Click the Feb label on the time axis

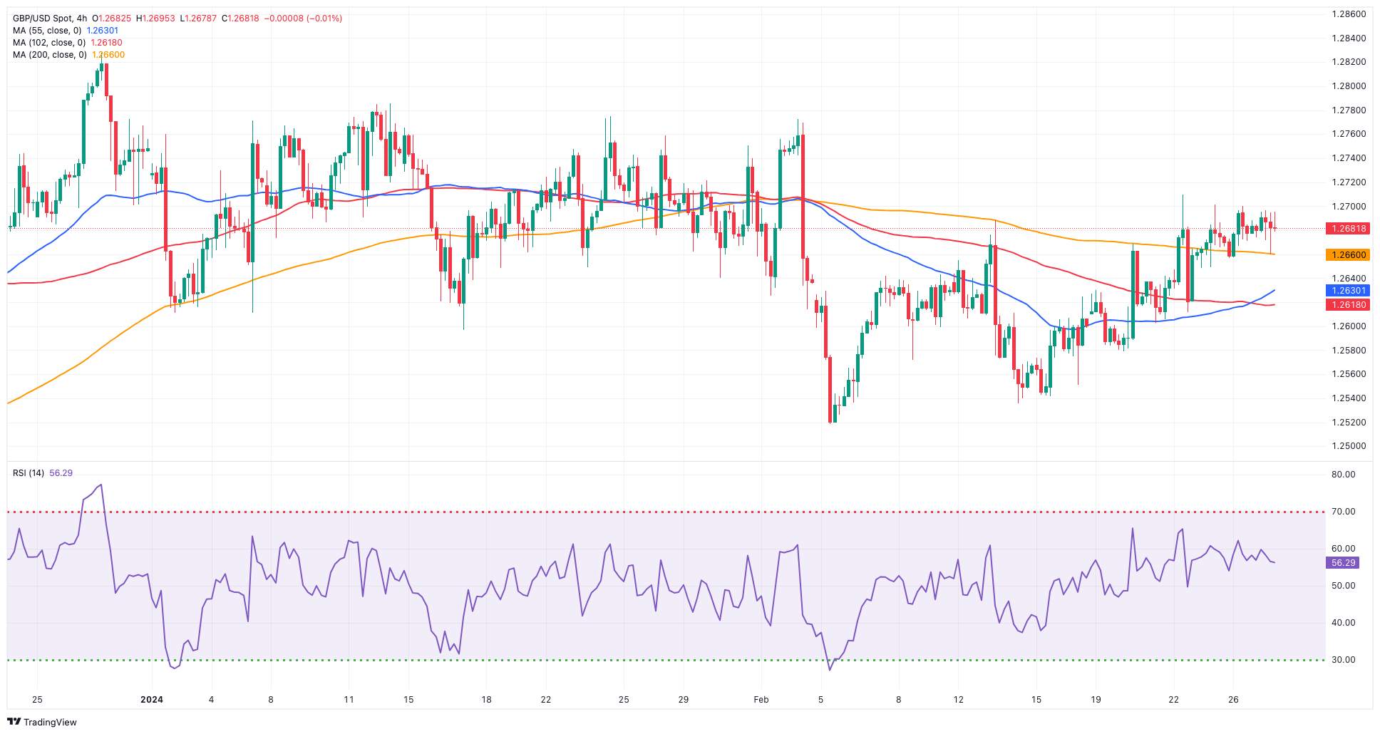point(761,700)
